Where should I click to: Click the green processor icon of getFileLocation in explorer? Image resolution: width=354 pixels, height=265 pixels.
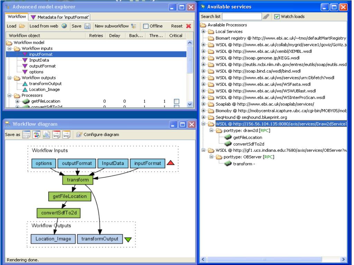pyautogui.click(x=26, y=101)
